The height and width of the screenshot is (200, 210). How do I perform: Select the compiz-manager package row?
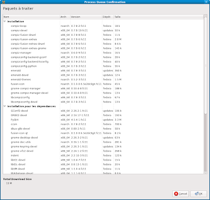(103, 52)
